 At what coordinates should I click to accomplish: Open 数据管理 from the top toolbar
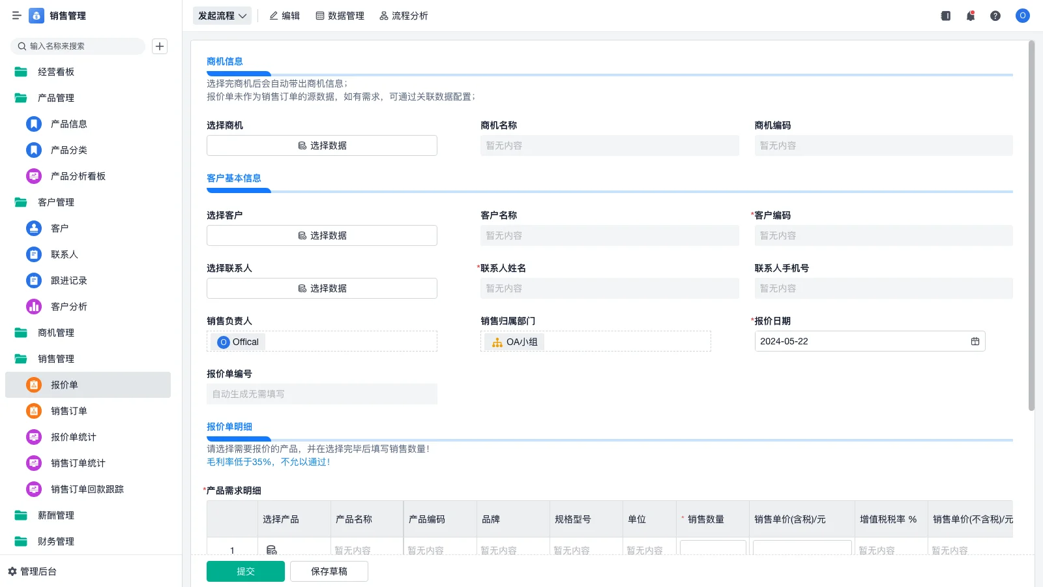(x=340, y=16)
